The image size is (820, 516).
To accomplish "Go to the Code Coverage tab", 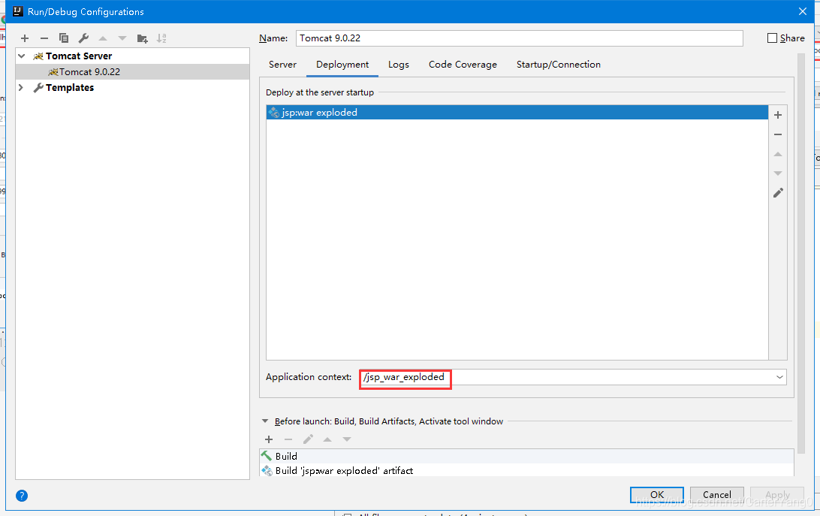I will click(463, 65).
